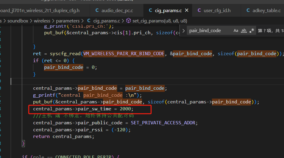The width and height of the screenshot is (284, 158).
Task: Click the g_printf "central pair_bind_code" line
Action: point(87,95)
